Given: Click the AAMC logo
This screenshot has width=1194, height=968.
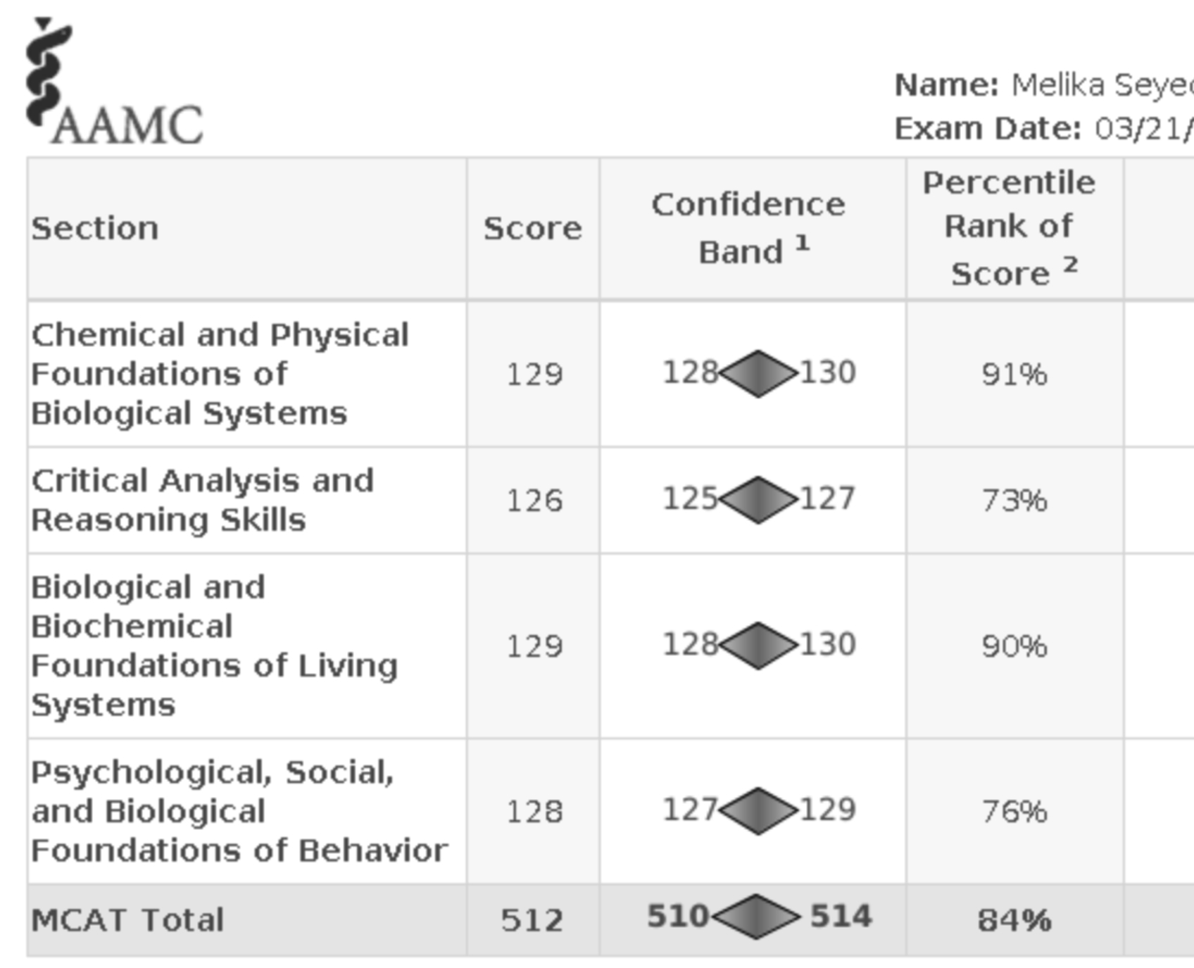Looking at the screenshot, I should point(113,84).
